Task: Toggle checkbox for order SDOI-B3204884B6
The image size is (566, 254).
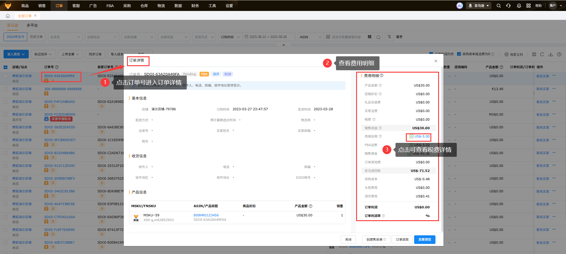Action: click(x=5, y=153)
